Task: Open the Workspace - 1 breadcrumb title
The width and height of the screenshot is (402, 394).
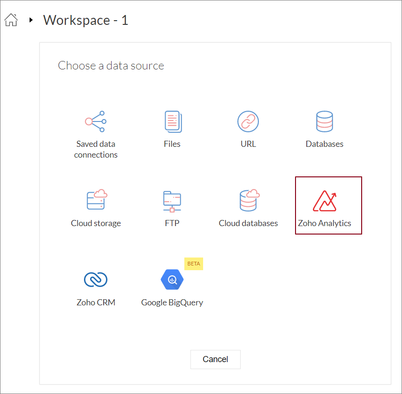Action: pos(86,20)
